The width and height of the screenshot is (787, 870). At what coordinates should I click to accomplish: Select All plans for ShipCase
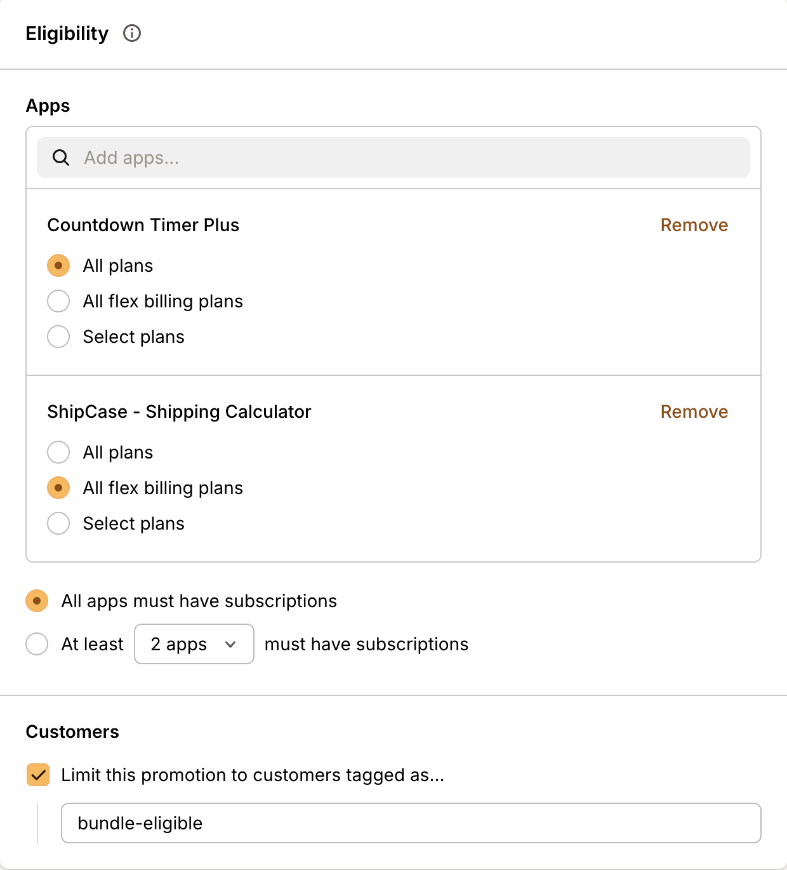coord(58,452)
